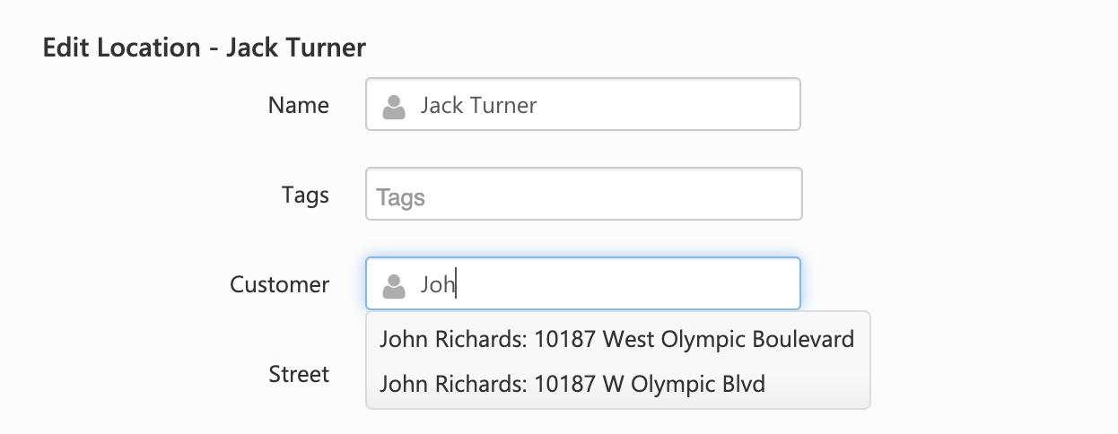Click empty right end of Customer field
Screen dimensions: 1118x434
click(x=754, y=284)
